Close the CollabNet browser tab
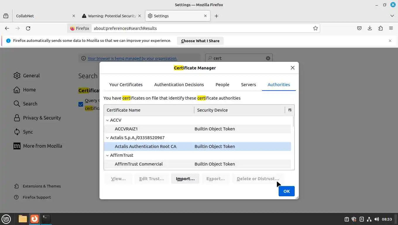 pyautogui.click(x=74, y=16)
